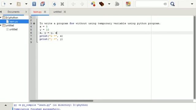Save all open files
The width and height of the screenshot is (196, 110).
click(x=43, y=4)
